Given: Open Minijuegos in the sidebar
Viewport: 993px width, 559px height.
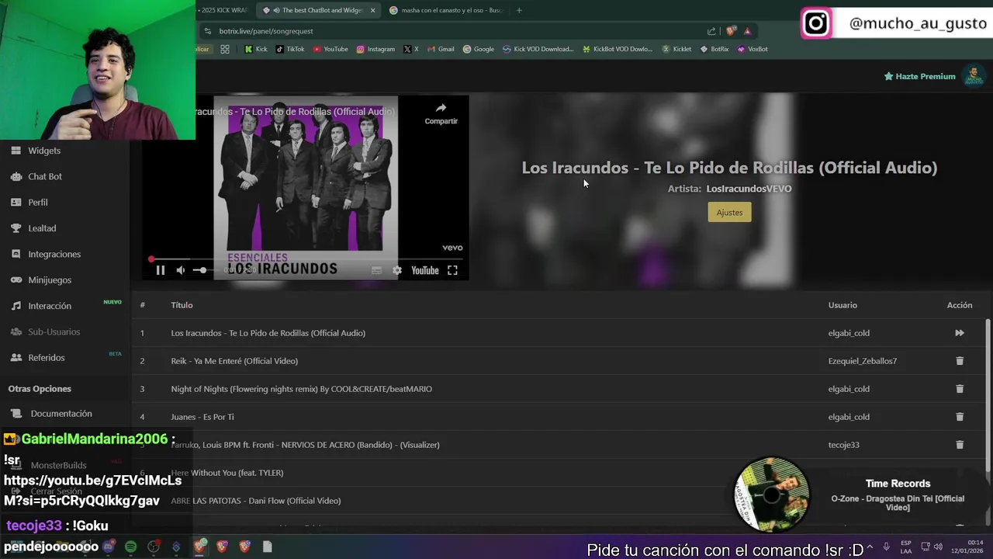Looking at the screenshot, I should click(50, 279).
